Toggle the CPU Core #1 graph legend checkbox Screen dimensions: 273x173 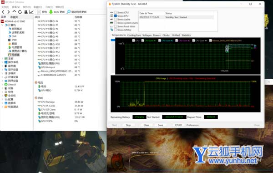coord(142,41)
